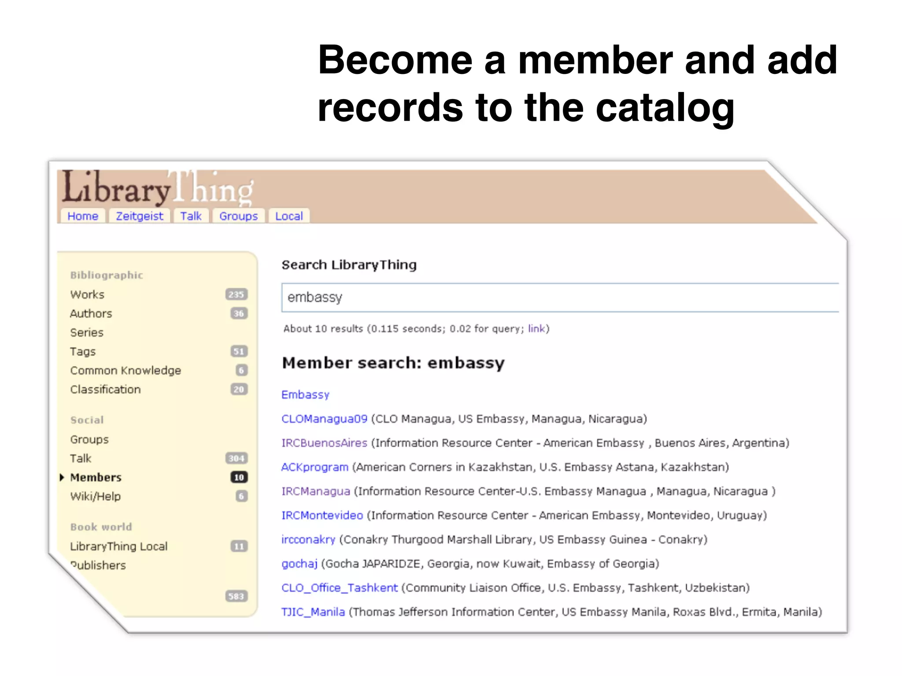This screenshot has height=676, width=902.
Task: Click the Authors count badge 36
Action: [239, 313]
